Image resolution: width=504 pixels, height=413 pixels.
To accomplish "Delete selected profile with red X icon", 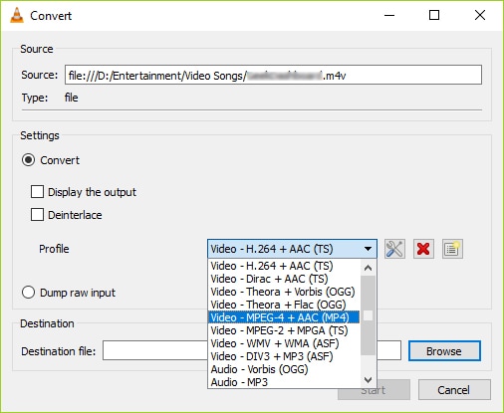I will click(423, 249).
